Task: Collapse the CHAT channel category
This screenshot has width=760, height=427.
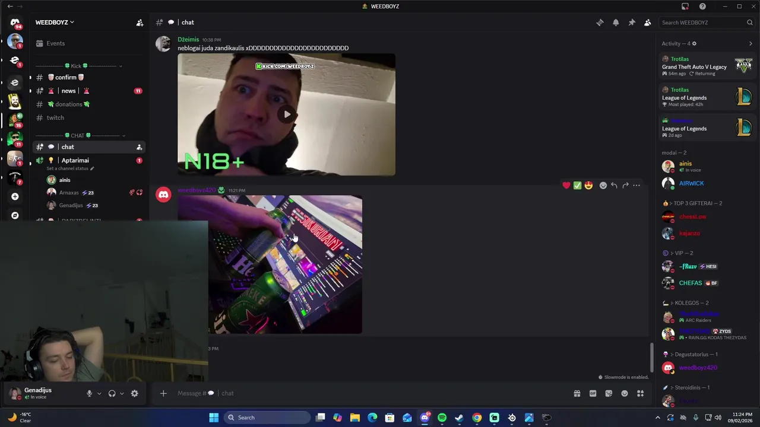Action: [80, 135]
